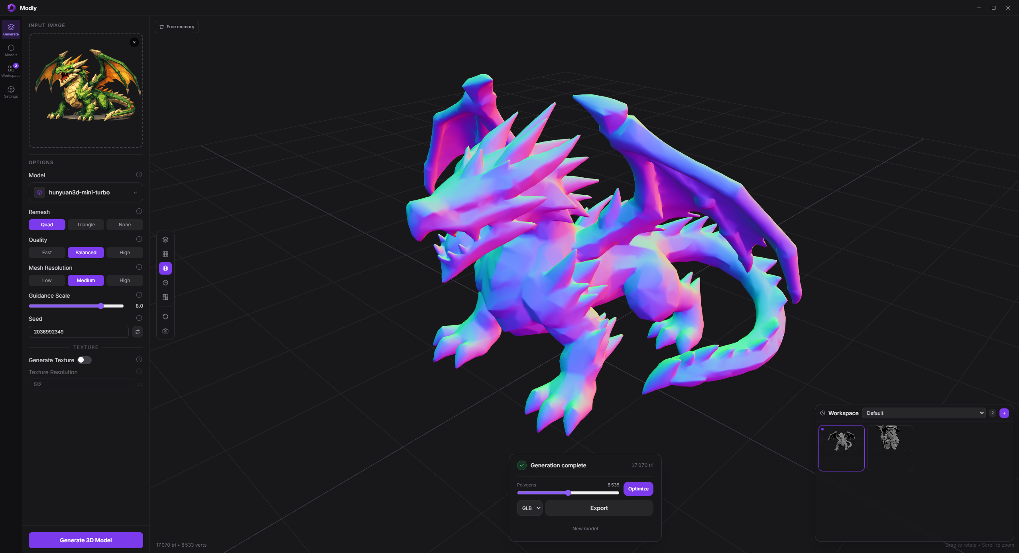Click the layers icon in viewport toolbar
The width and height of the screenshot is (1019, 553).
tap(165, 239)
